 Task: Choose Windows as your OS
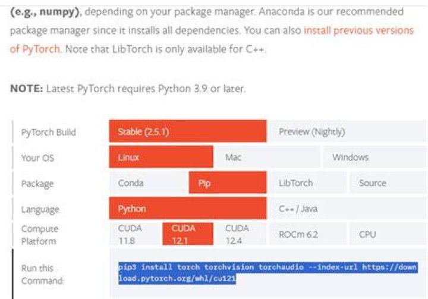click(x=374, y=157)
